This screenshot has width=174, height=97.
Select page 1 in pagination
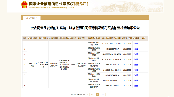click(x=97, y=95)
